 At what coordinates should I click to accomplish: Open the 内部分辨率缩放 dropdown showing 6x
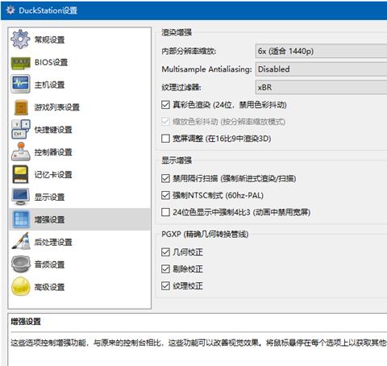(321, 51)
